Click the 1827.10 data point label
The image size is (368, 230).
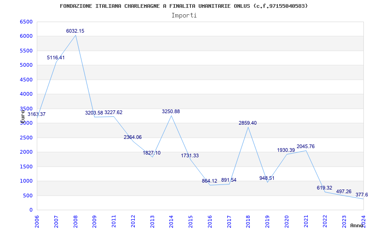tap(151, 153)
